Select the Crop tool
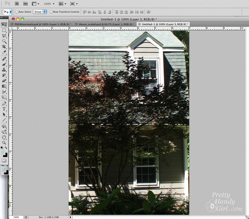This screenshot has height=219, width=249. tap(4, 47)
